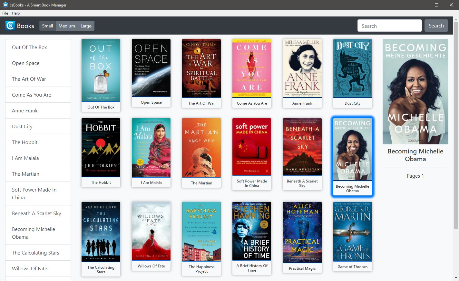The image size is (459, 281).
Task: Click the Pages 1 label
Action: click(x=415, y=176)
